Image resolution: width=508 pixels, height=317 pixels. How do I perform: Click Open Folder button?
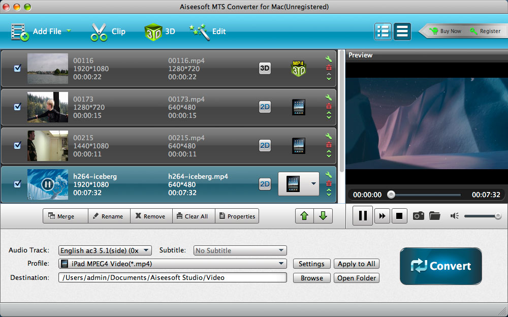[357, 278]
